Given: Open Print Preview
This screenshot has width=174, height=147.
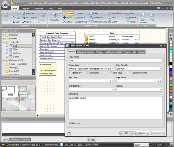Looking at the screenshot, I should pos(143,18).
